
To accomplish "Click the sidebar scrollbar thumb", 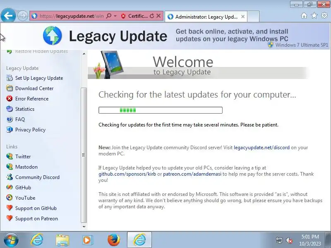I will click(x=84, y=155).
